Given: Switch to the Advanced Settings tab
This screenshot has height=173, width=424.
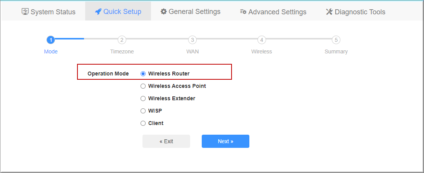Looking at the screenshot, I should 273,12.
